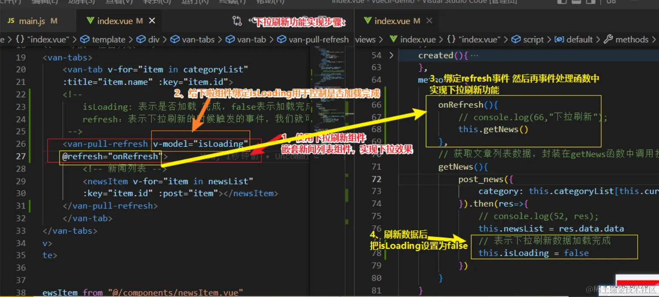Click the '@refresh="onRefresh"' attribute
659x297 pixels.
[x=112, y=156]
